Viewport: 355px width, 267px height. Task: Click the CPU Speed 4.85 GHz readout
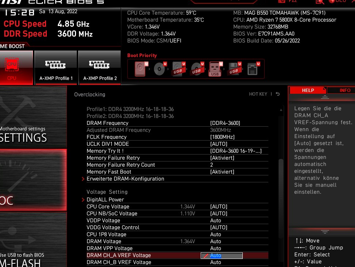click(46, 23)
